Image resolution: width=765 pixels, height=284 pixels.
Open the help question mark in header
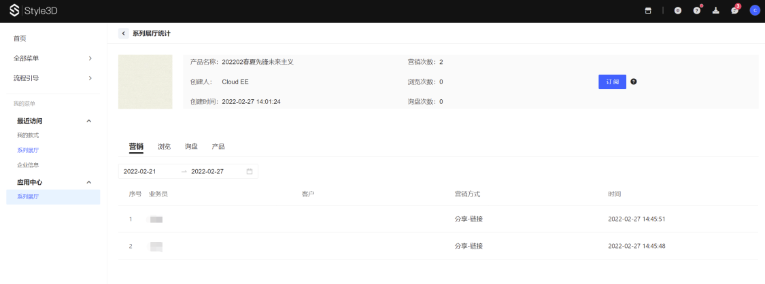point(697,11)
